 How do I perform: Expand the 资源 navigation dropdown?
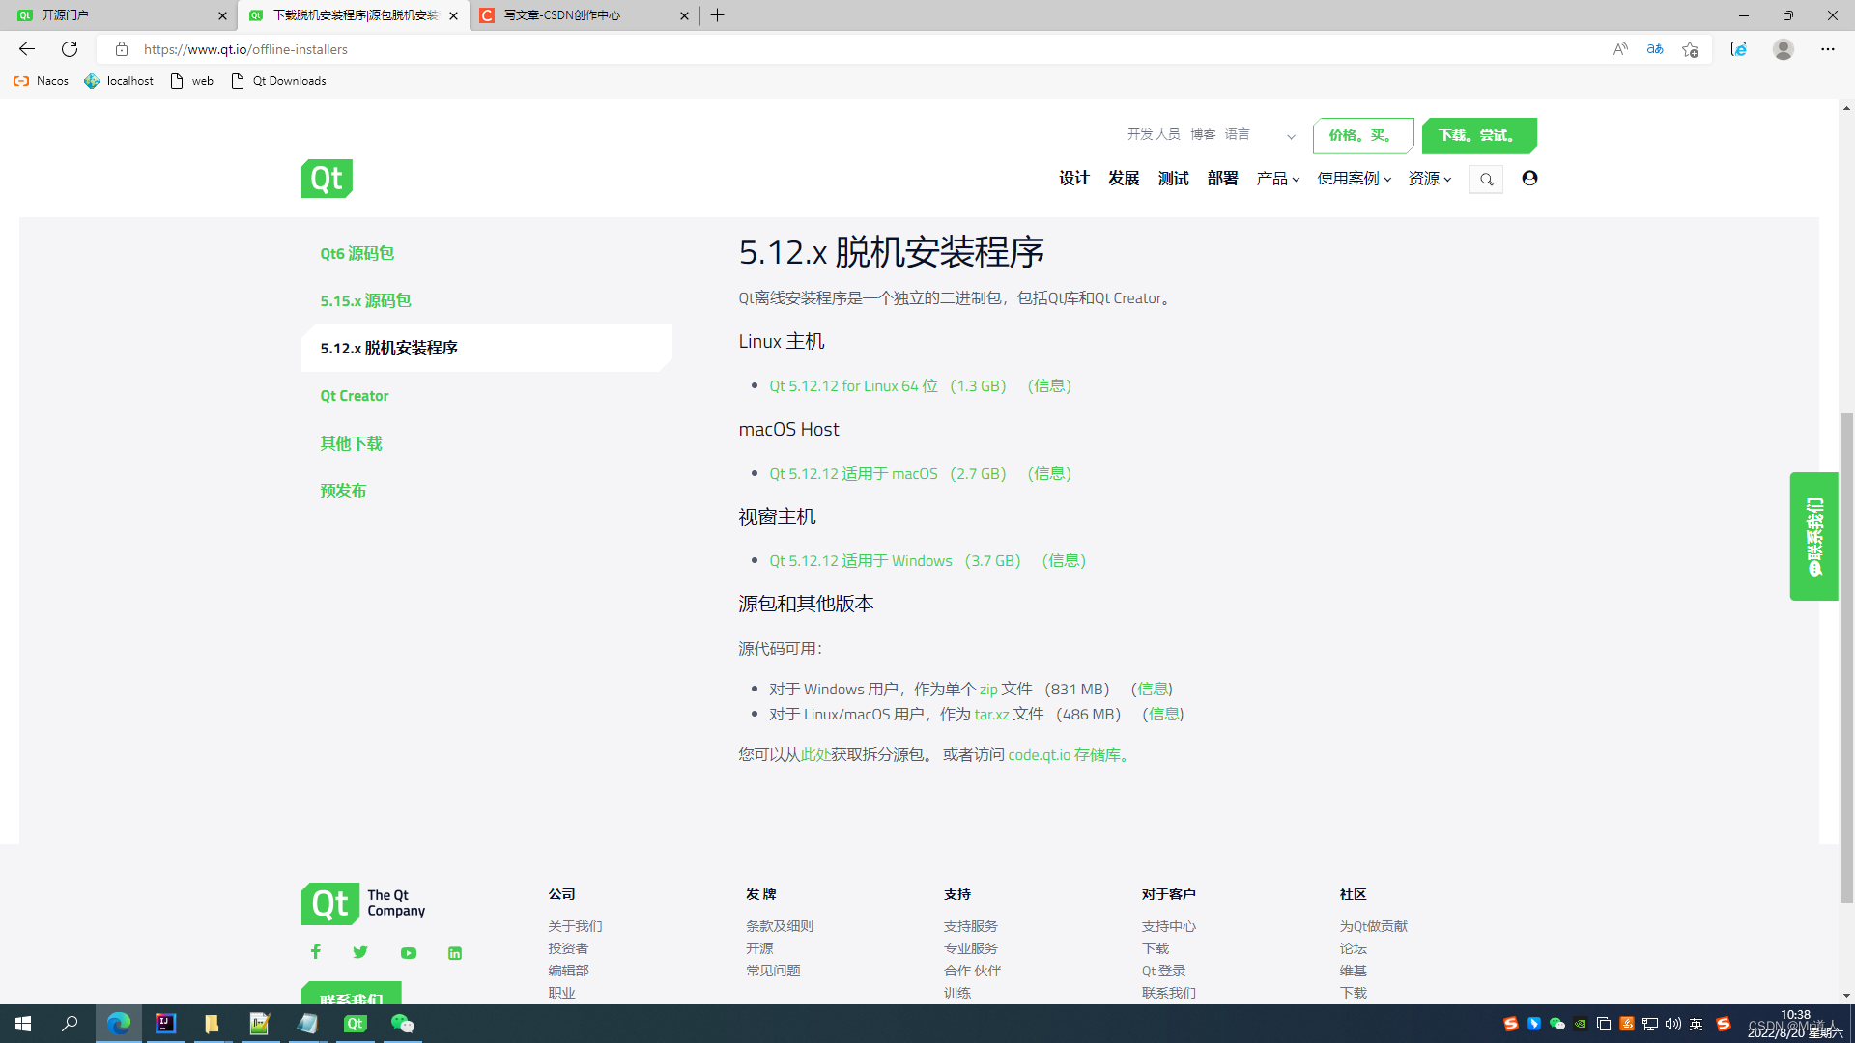pos(1429,179)
